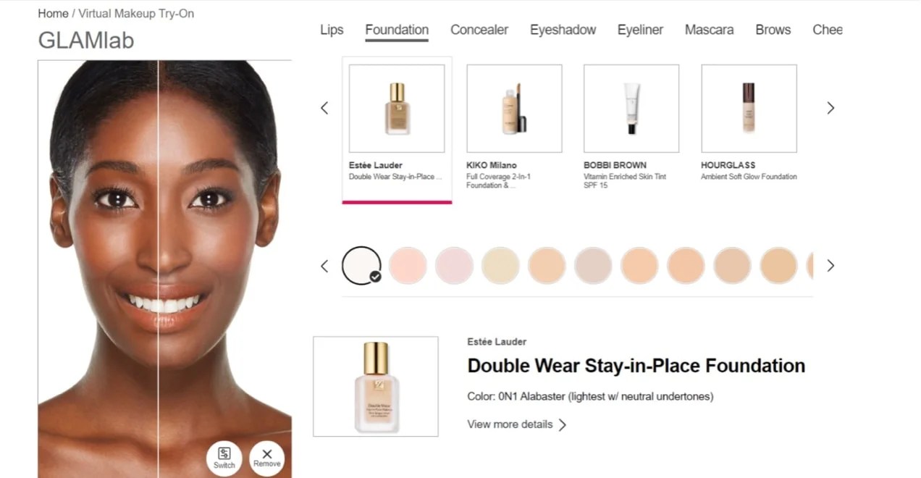
Task: Pick the pale yellow fourth shade swatch
Action: tap(500, 265)
